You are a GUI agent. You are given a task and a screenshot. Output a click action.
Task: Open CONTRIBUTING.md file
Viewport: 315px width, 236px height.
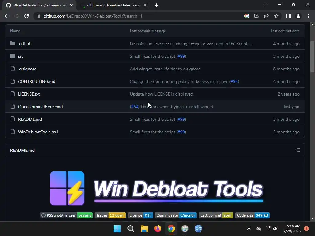click(x=37, y=81)
